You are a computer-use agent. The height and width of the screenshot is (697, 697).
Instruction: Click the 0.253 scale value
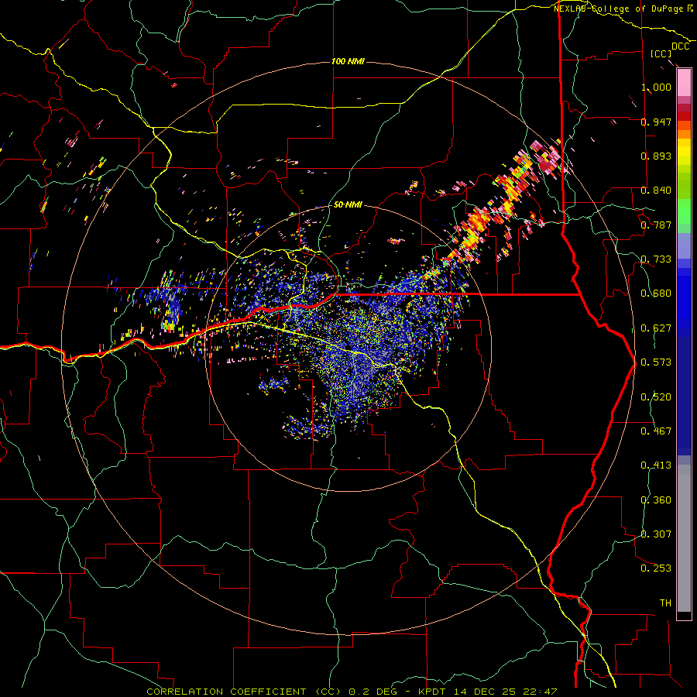[x=656, y=568]
